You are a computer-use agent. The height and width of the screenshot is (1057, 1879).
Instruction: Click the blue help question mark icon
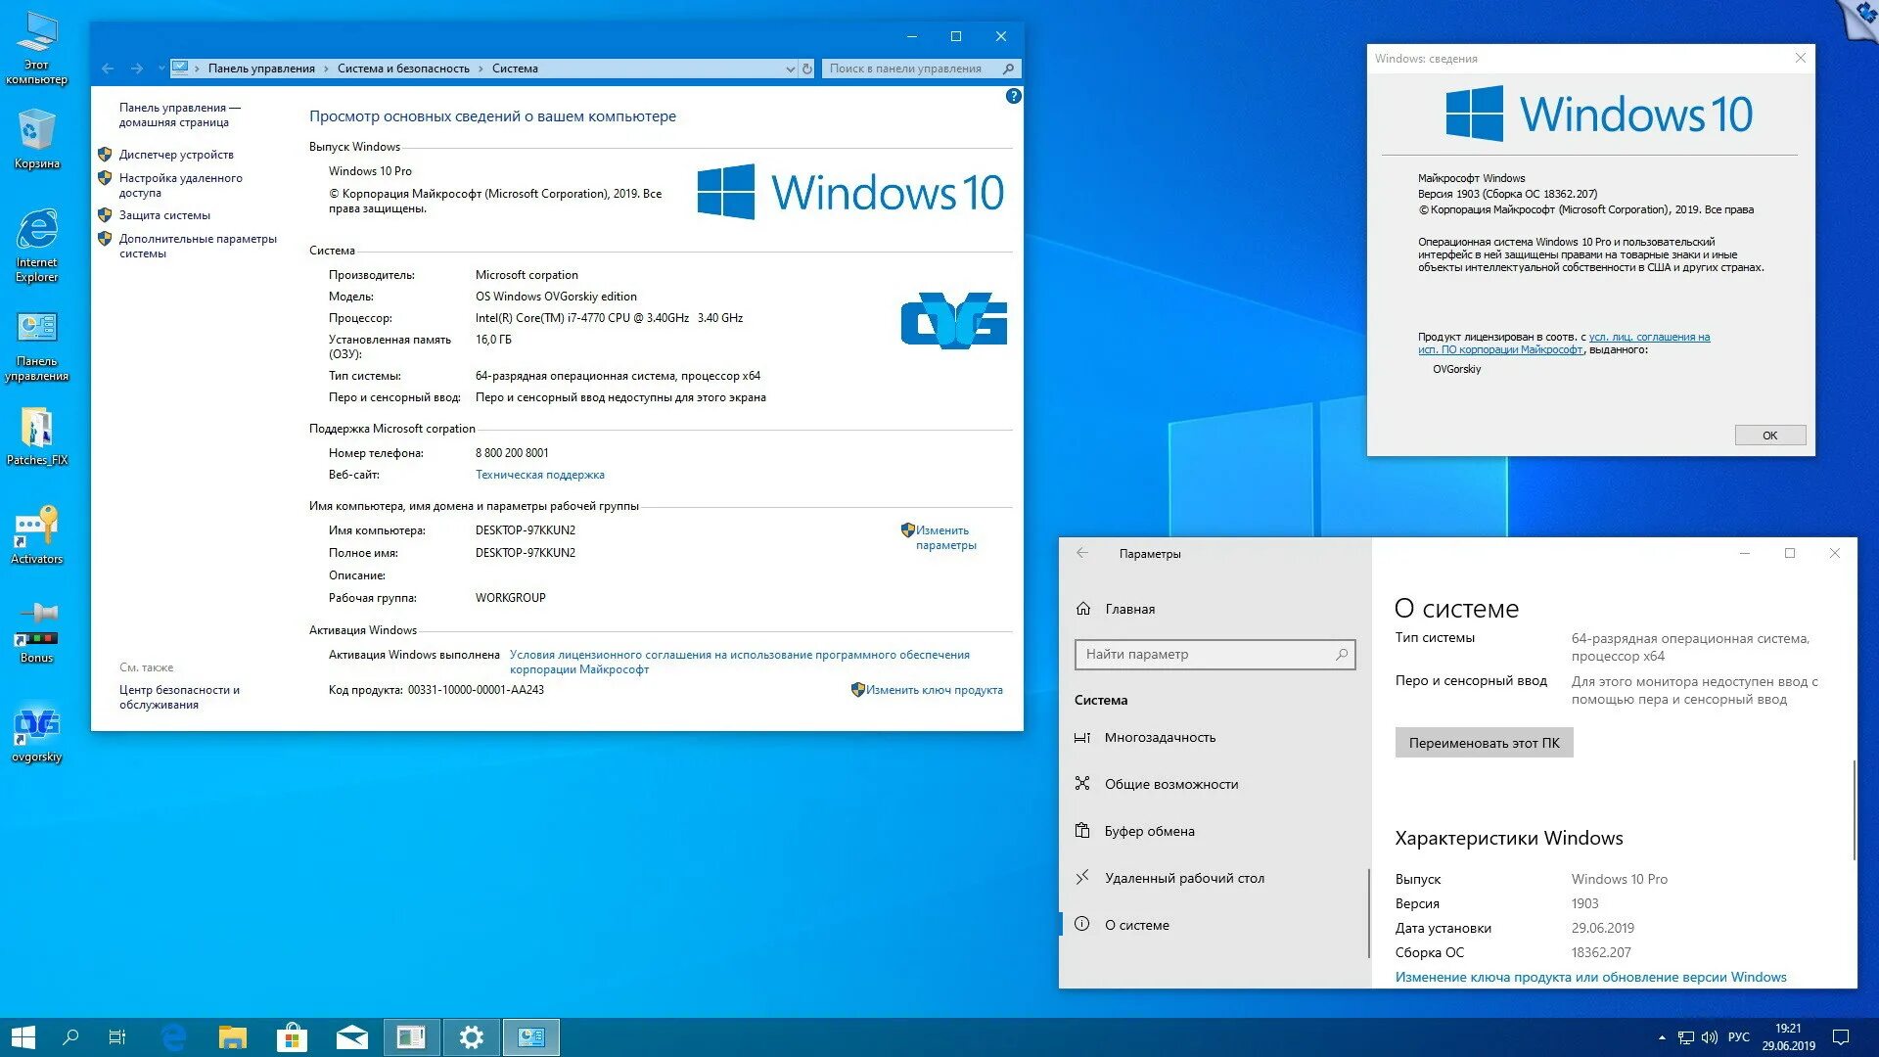click(1013, 96)
